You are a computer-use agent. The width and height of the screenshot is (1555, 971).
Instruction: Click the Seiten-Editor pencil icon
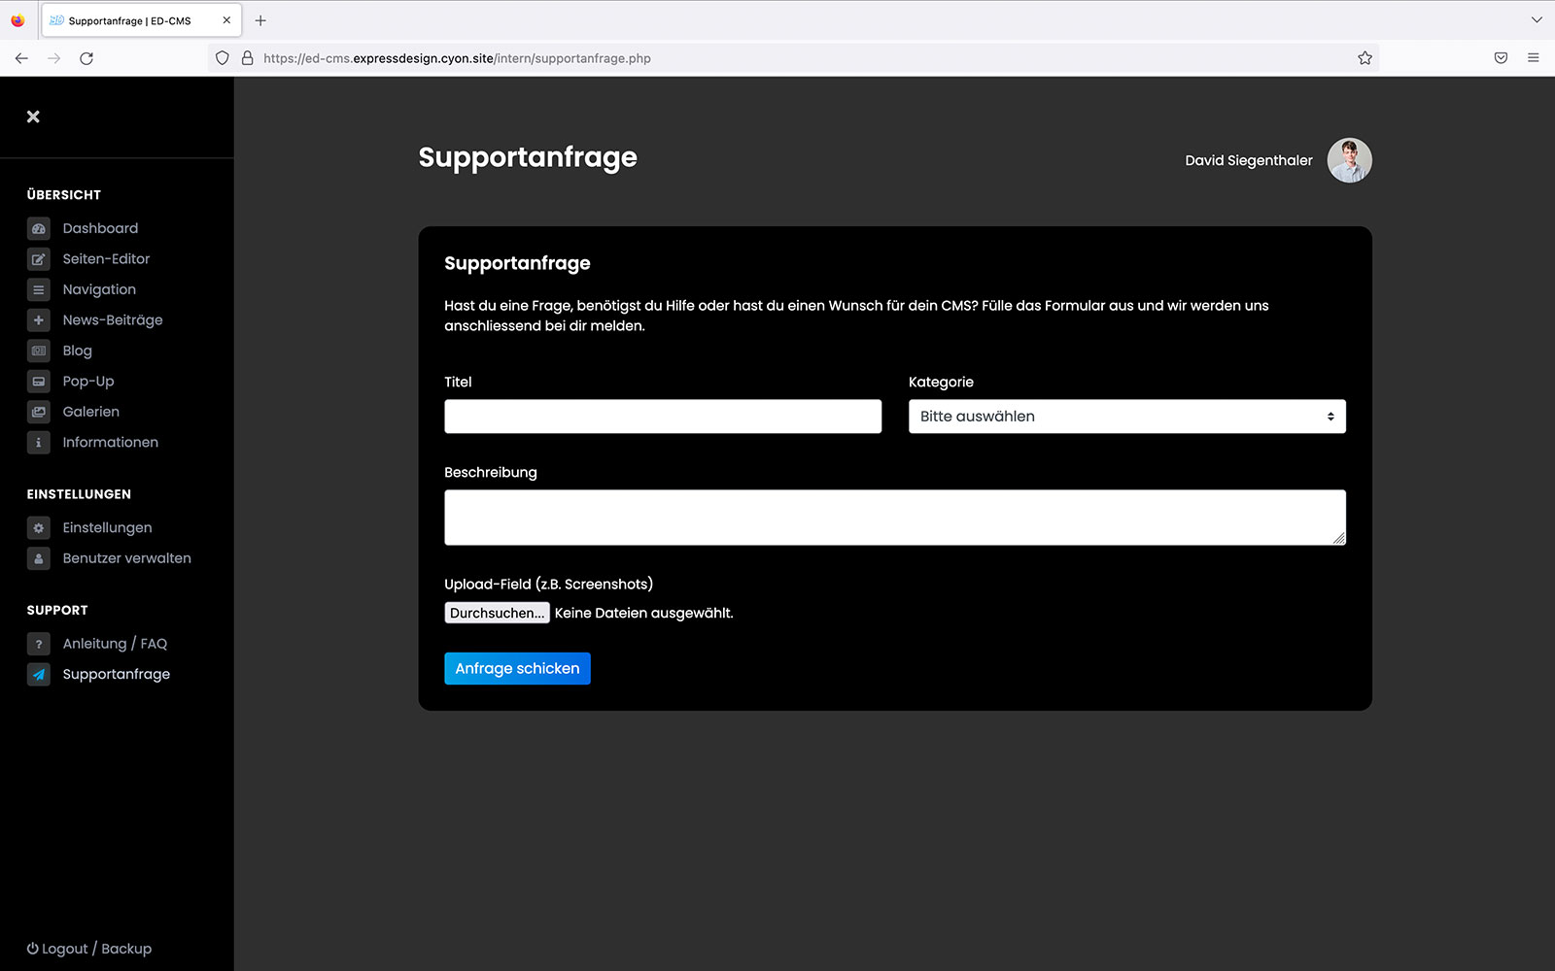point(39,259)
